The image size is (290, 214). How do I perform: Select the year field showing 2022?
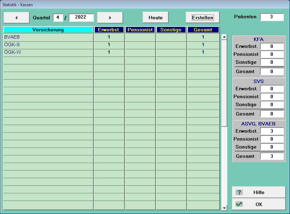[81, 18]
